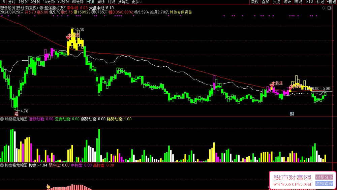Click the panel layout icon at top-left
This screenshot has height=190, width=337.
pyautogui.click(x=3, y=2)
